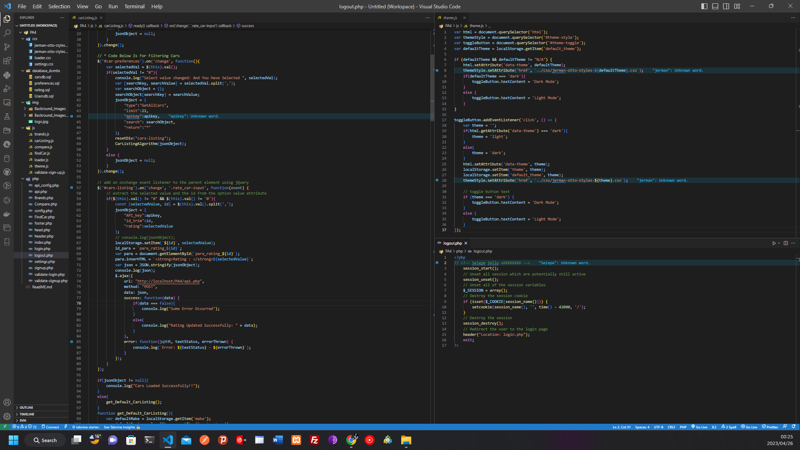This screenshot has height=450, width=800.
Task: Open the Python activity bar icon
Action: pyautogui.click(x=7, y=75)
